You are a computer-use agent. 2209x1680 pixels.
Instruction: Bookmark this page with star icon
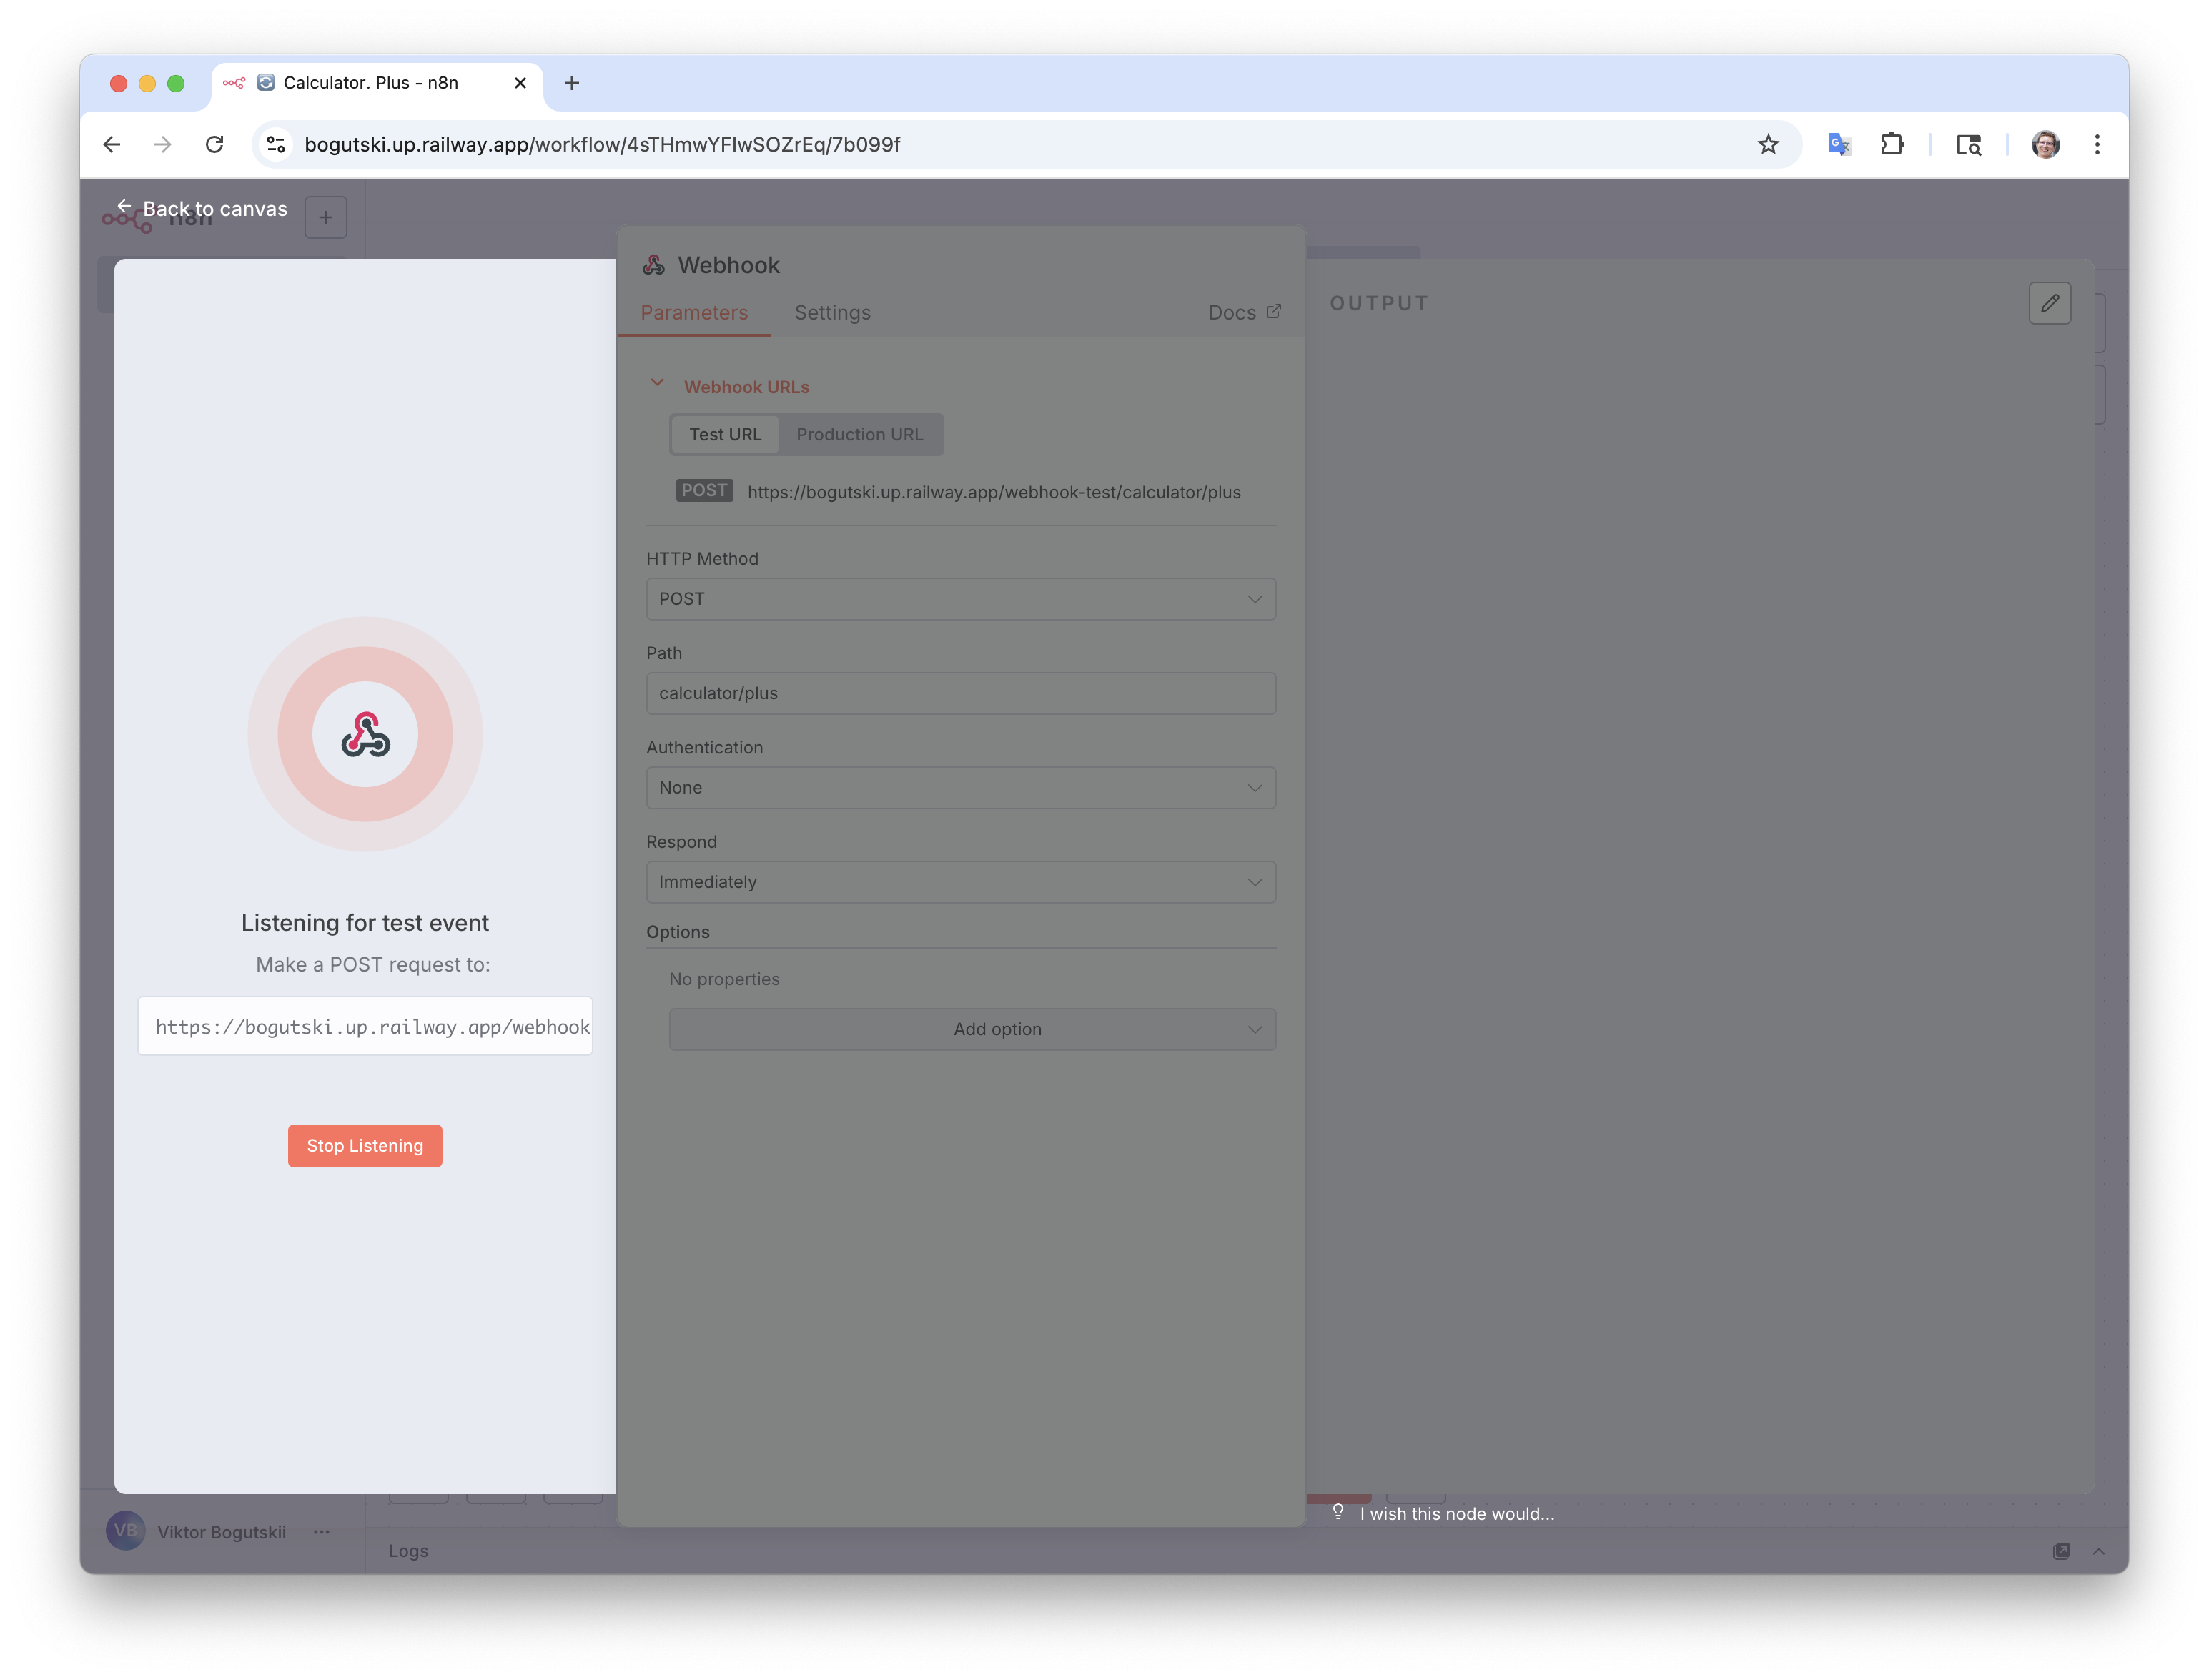(1768, 144)
